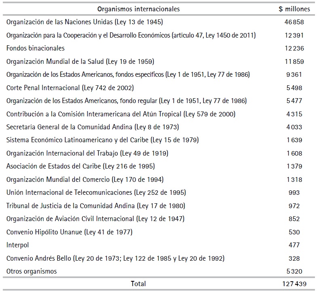
Task: Select the 'Otros organismos' row
Action: click(32, 271)
